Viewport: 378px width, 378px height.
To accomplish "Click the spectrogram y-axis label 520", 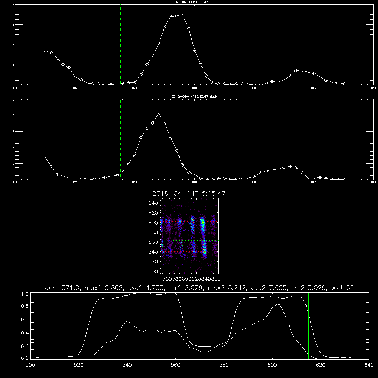I will click(153, 262).
